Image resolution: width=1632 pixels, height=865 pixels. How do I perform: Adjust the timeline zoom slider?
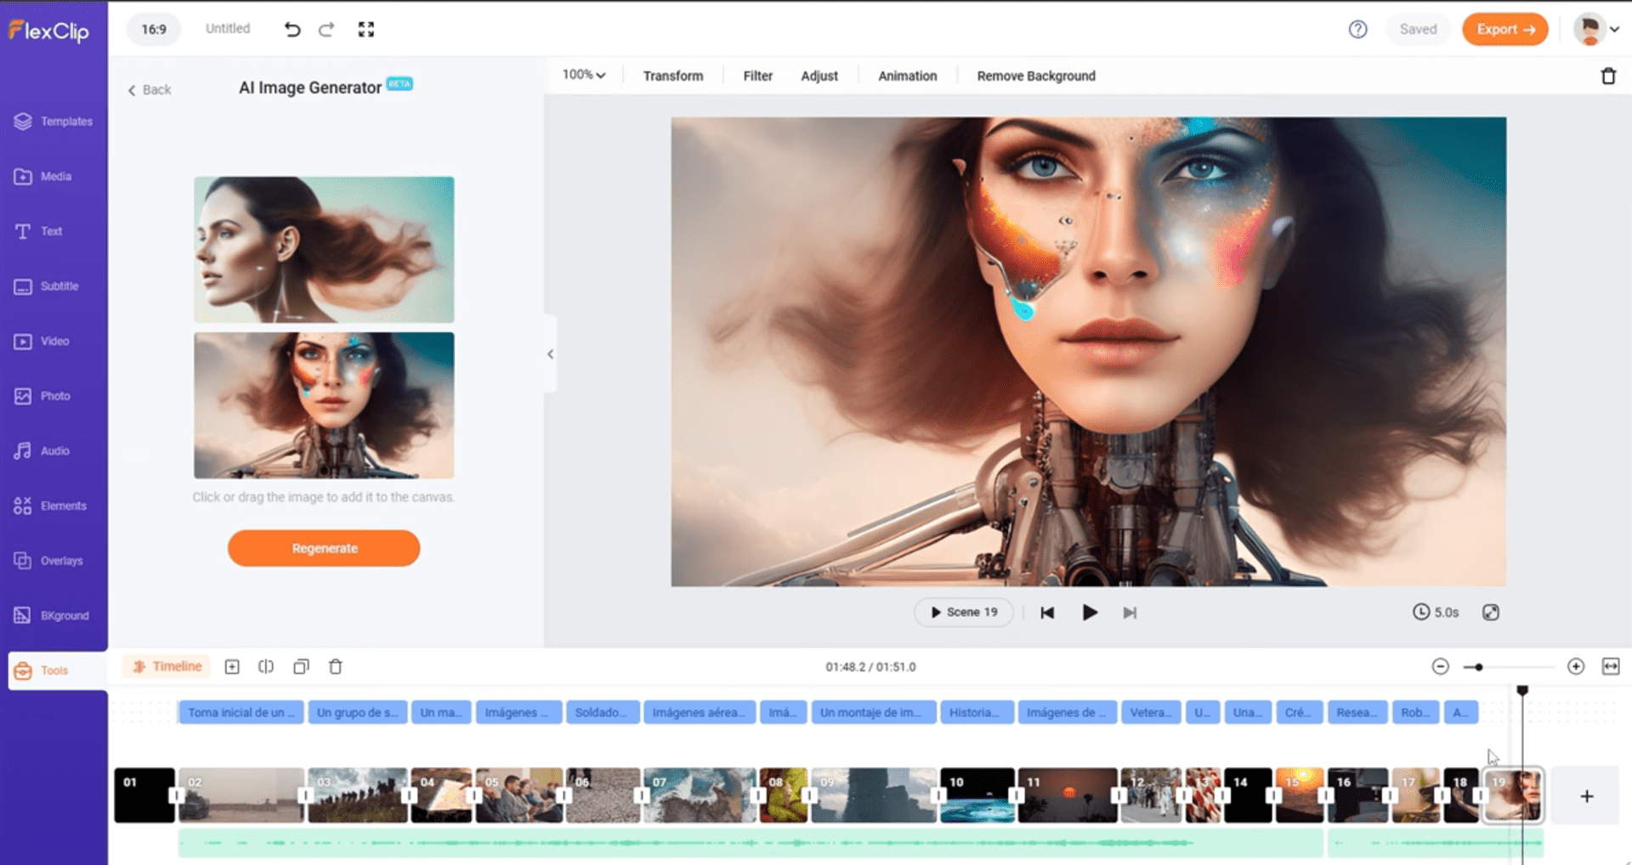1478,668
